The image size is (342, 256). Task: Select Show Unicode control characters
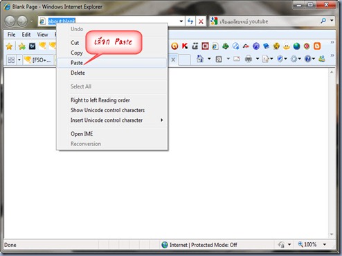pyautogui.click(x=111, y=110)
